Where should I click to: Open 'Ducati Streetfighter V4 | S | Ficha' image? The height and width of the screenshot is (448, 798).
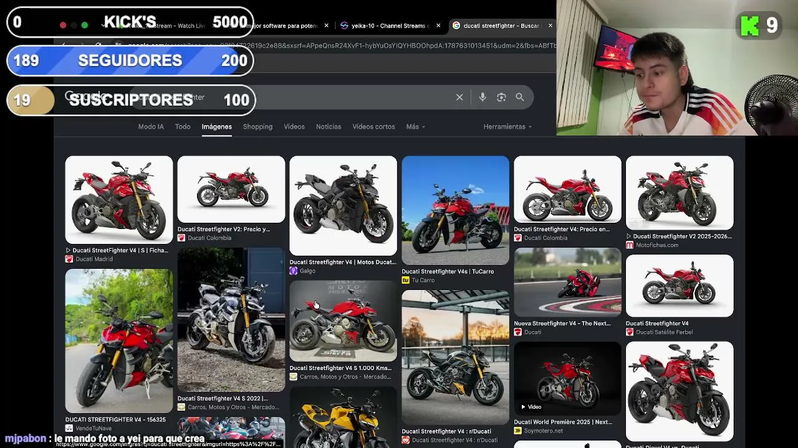click(119, 200)
